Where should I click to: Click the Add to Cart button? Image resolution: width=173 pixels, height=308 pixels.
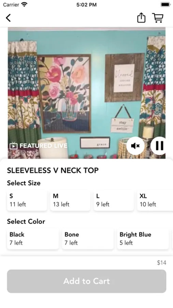click(x=87, y=281)
